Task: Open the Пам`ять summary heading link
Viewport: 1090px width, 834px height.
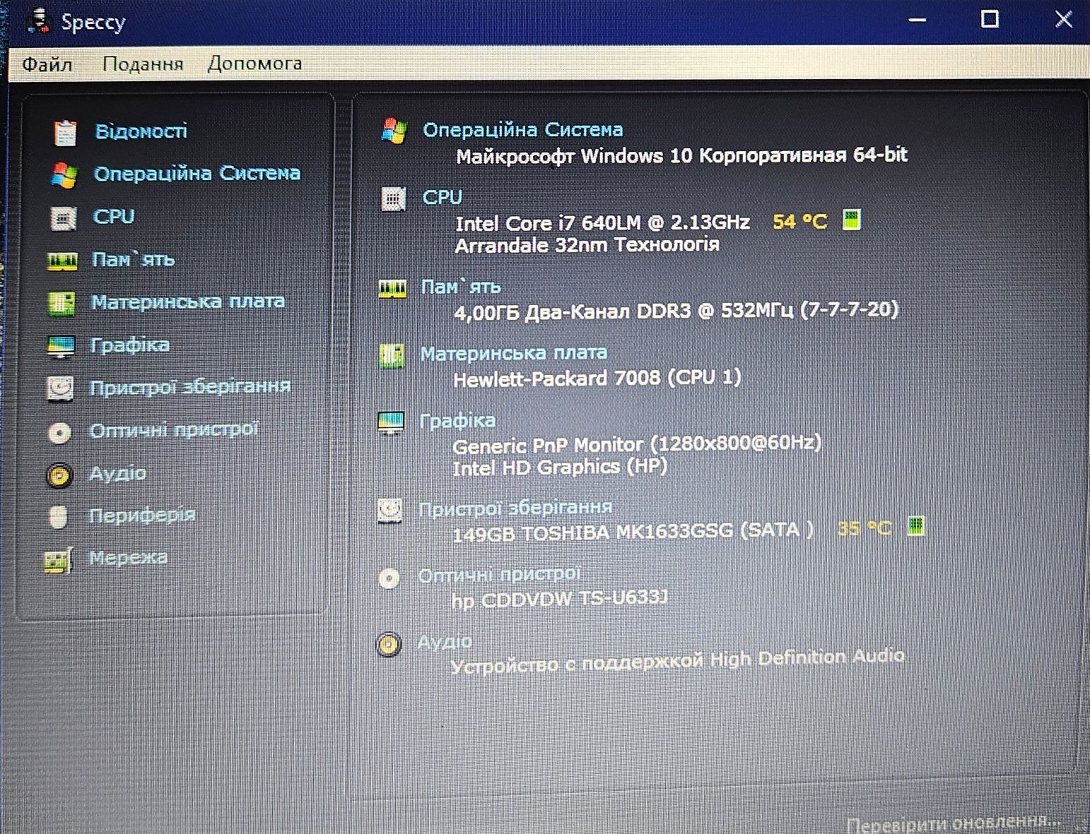Action: 461,287
